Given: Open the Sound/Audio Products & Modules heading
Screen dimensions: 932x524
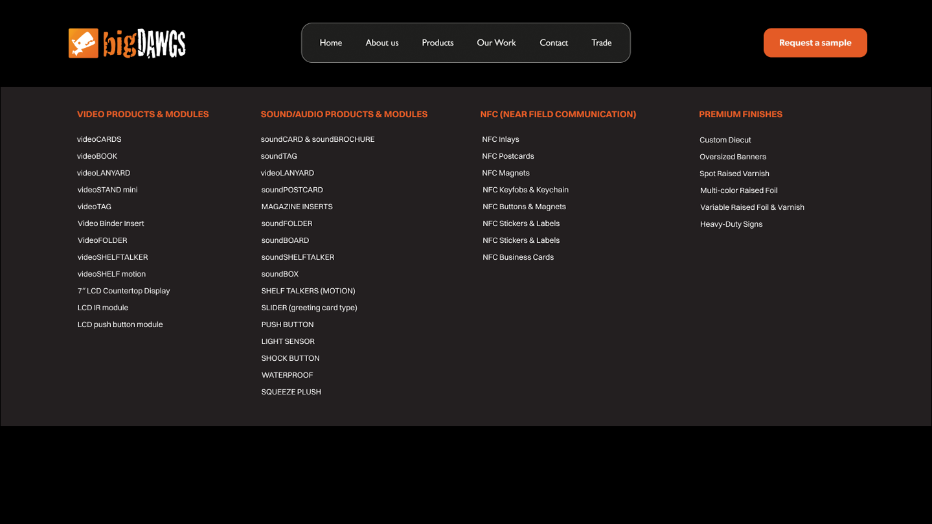Looking at the screenshot, I should pyautogui.click(x=344, y=114).
